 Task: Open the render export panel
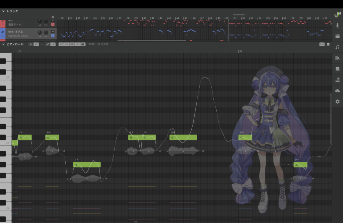(x=338, y=79)
